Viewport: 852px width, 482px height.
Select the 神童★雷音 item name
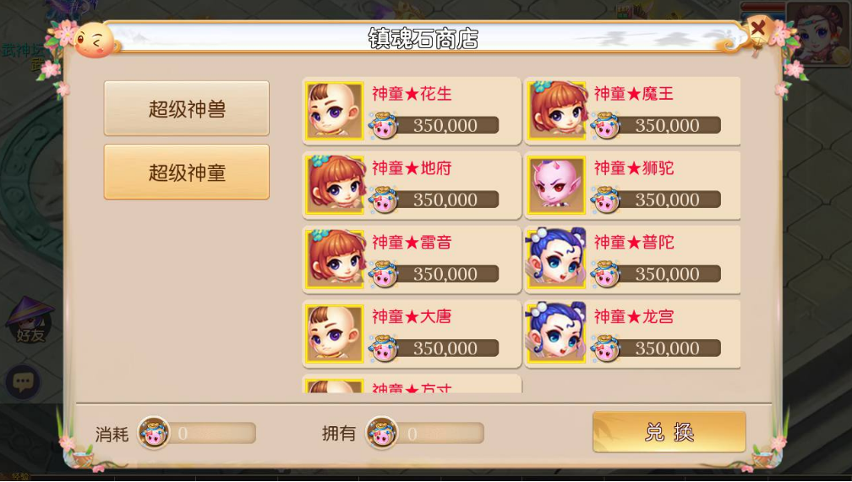[x=412, y=243]
